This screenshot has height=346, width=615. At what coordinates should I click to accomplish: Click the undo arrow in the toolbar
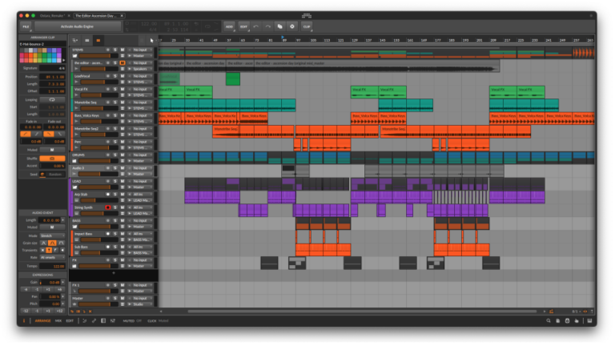click(x=255, y=26)
